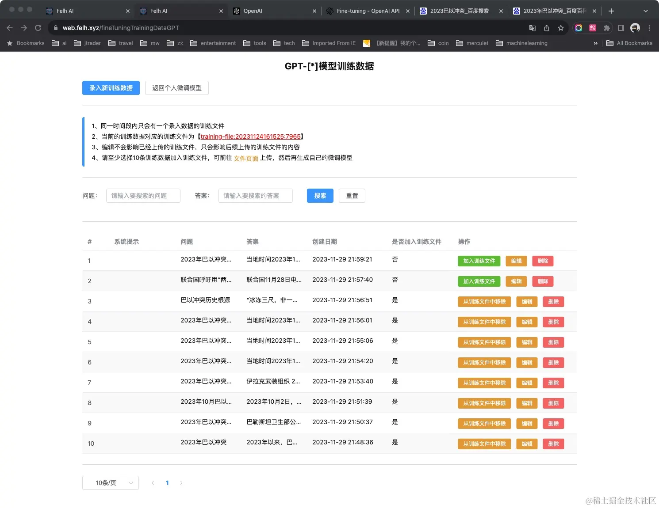
Task: Bookmark this page via the star icon
Action: (x=561, y=27)
